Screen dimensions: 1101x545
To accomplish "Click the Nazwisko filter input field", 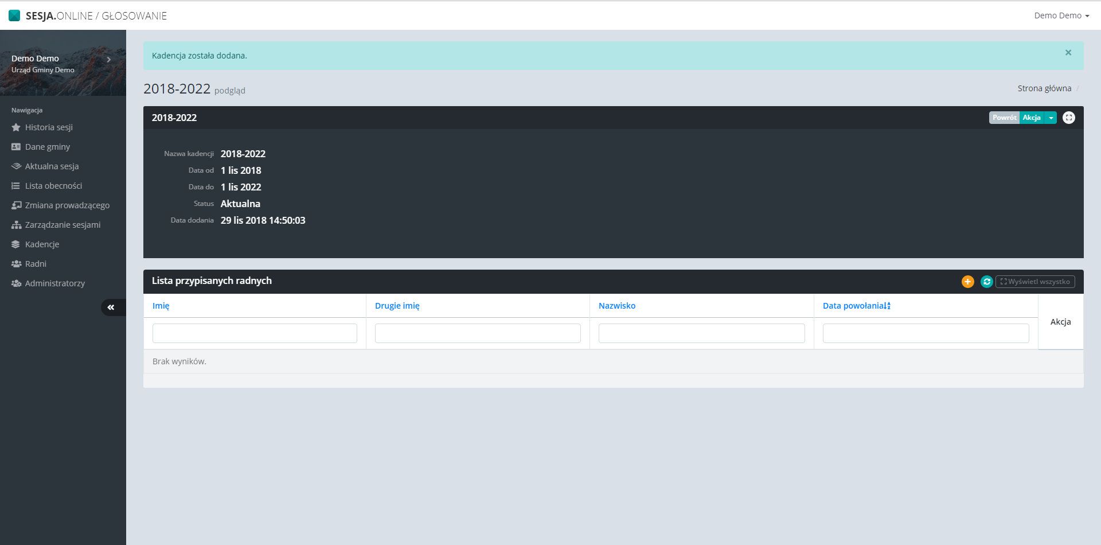I will click(701, 333).
